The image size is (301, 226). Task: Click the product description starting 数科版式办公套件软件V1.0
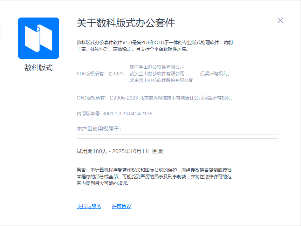pos(155,46)
